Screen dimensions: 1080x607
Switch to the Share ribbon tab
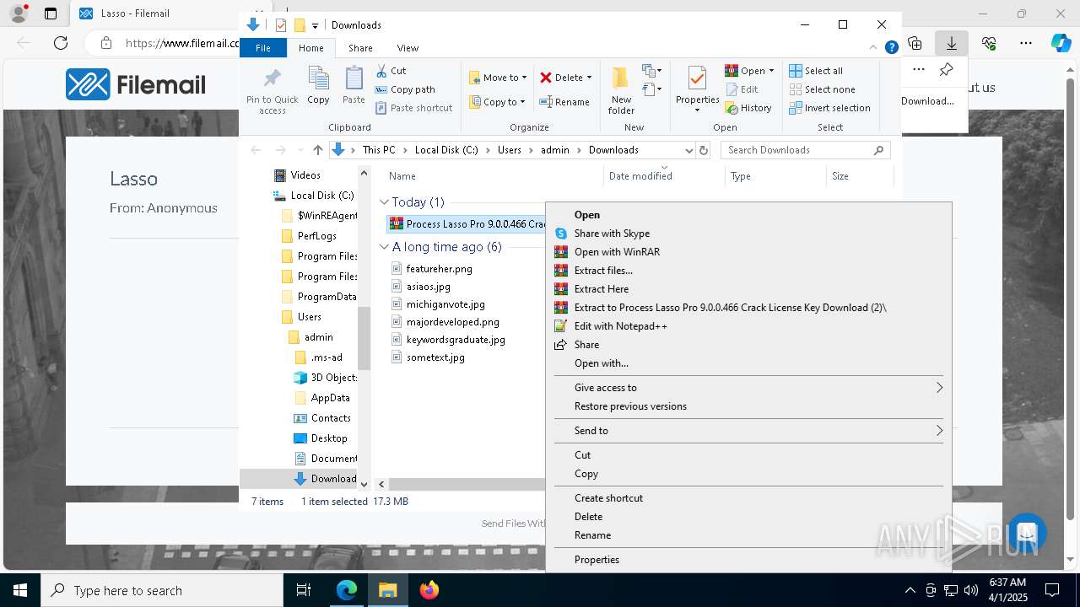pyautogui.click(x=360, y=48)
